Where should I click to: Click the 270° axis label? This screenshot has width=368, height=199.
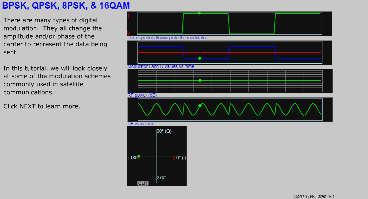pos(161,178)
